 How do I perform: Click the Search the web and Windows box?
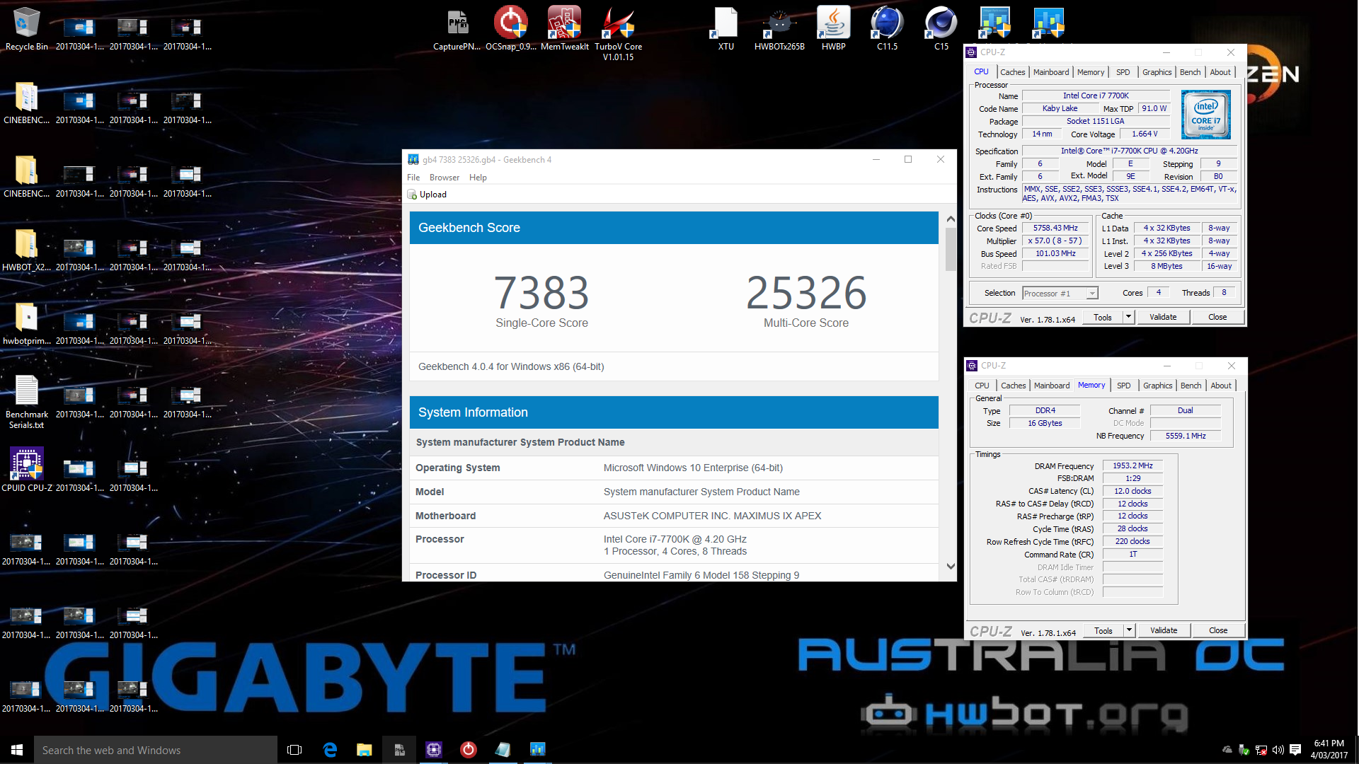pyautogui.click(x=156, y=750)
